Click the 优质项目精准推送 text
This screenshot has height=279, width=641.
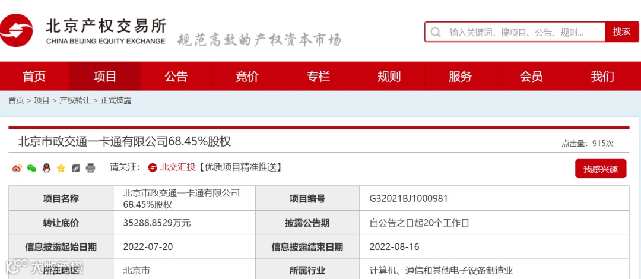(x=241, y=167)
